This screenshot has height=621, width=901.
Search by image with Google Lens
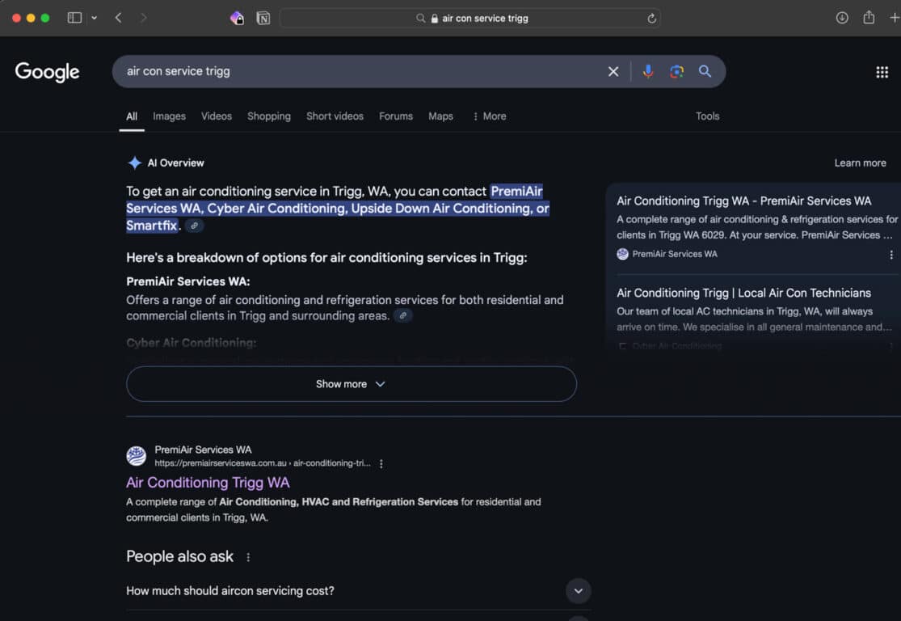676,71
